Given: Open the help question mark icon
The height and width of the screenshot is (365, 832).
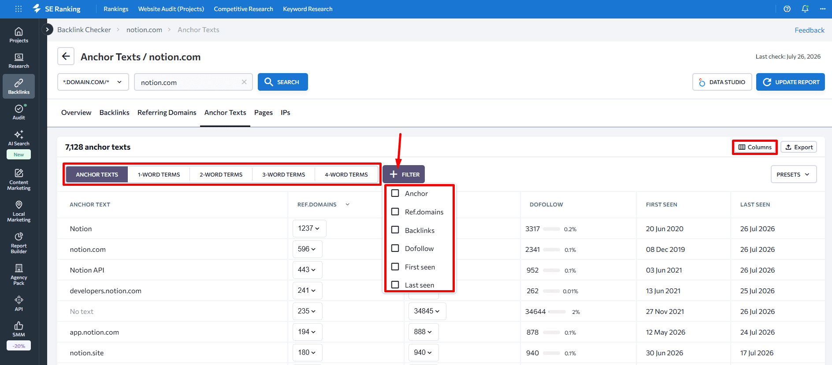Looking at the screenshot, I should pyautogui.click(x=787, y=9).
